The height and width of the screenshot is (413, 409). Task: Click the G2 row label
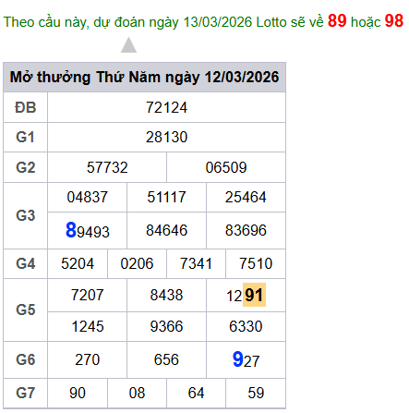(x=26, y=167)
